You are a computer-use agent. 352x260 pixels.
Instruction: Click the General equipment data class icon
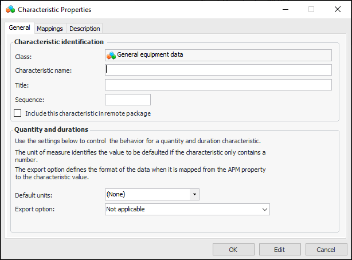111,56
